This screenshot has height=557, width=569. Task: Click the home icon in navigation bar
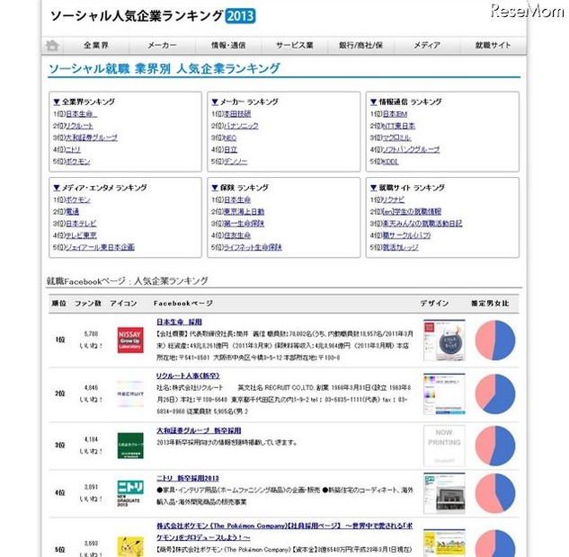point(52,46)
